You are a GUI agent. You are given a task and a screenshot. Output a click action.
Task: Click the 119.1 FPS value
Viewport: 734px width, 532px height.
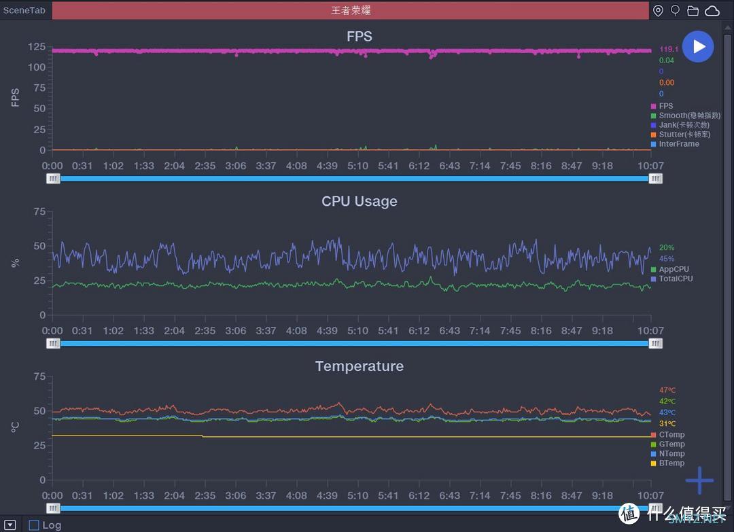point(669,49)
